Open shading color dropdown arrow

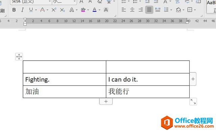[184, 10]
